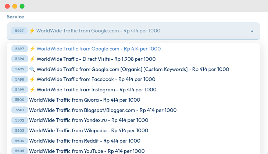268x154 pixels.
Task: Pick WorldWide Traffic from Blogspot/Blogger.com
Action: click(x=133, y=110)
